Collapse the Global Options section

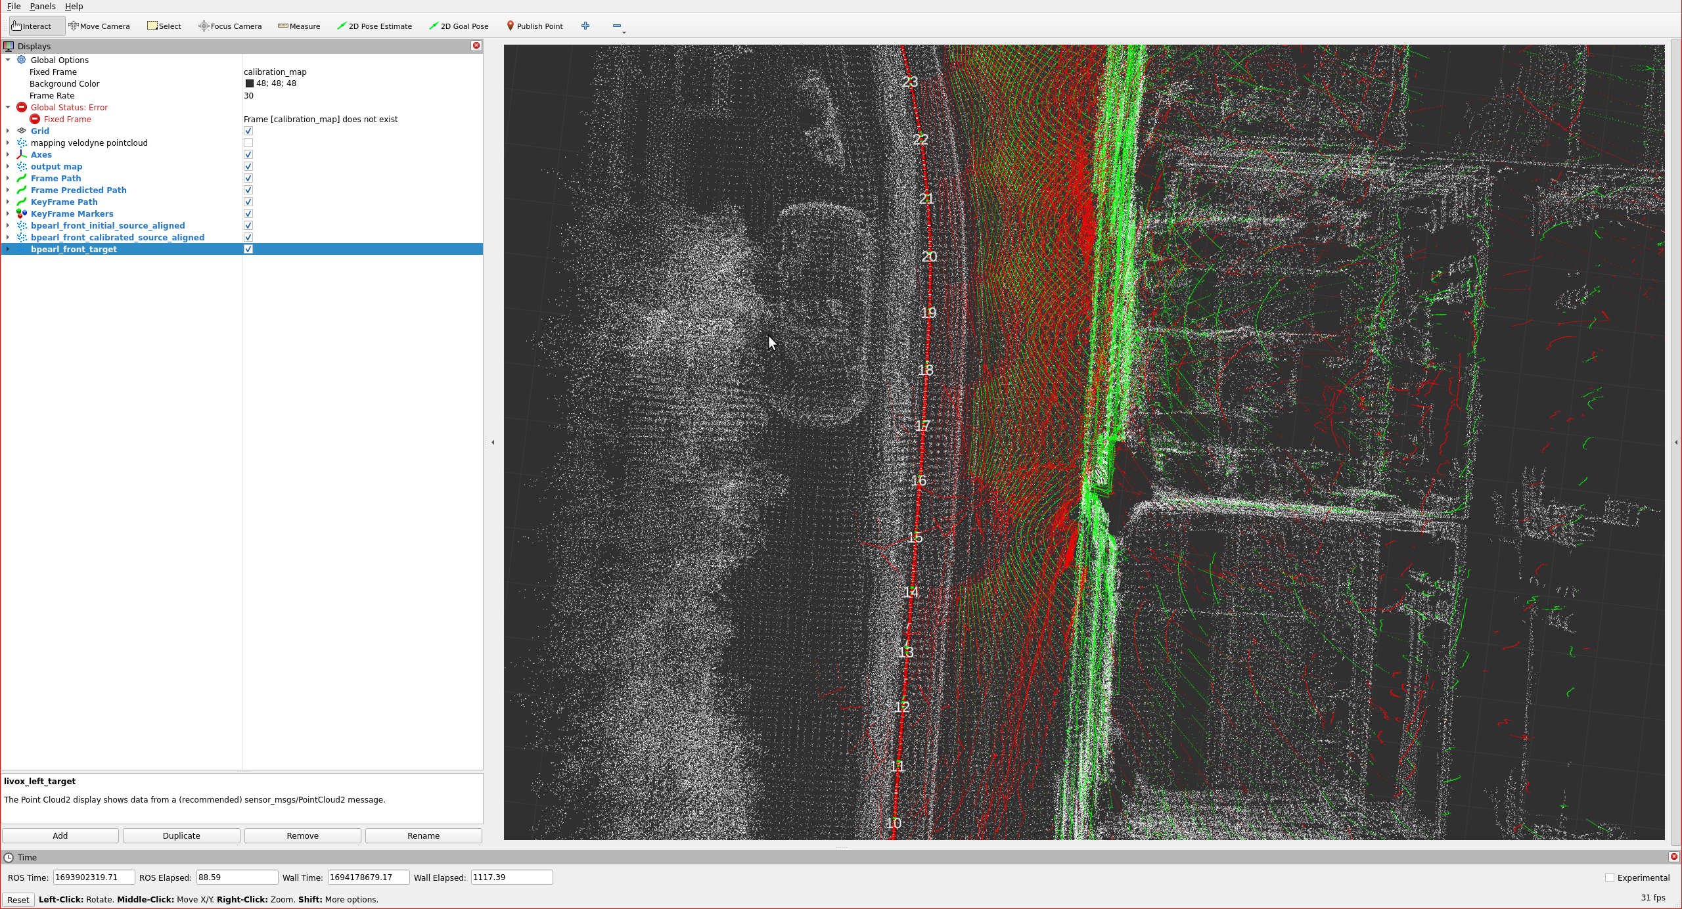(x=9, y=60)
